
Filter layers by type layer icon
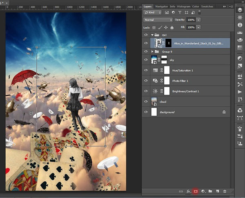pyautogui.click(x=180, y=13)
